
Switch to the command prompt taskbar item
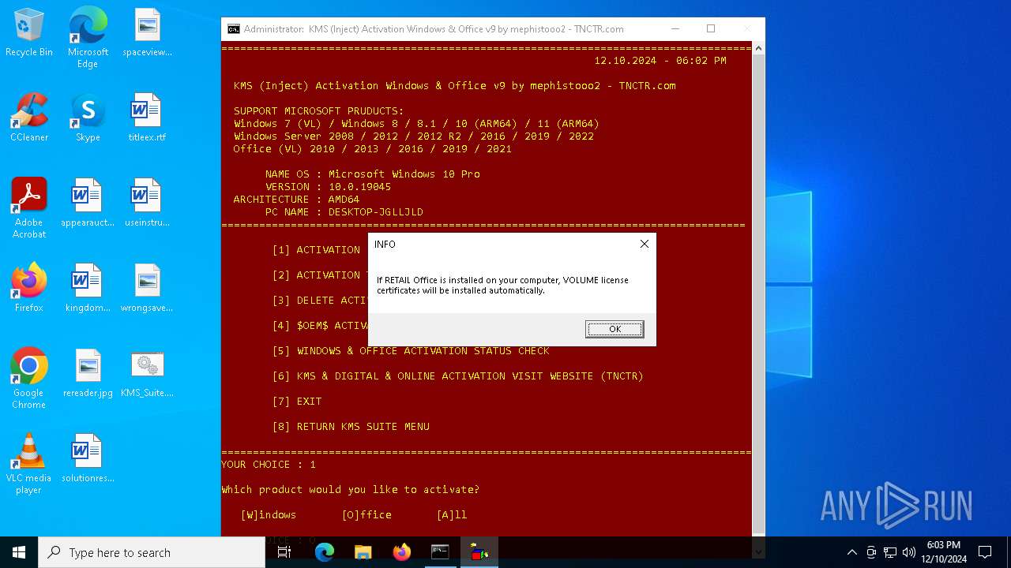tap(440, 552)
